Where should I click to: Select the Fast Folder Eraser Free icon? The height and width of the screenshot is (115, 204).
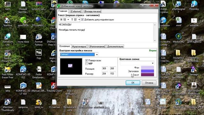(8, 73)
